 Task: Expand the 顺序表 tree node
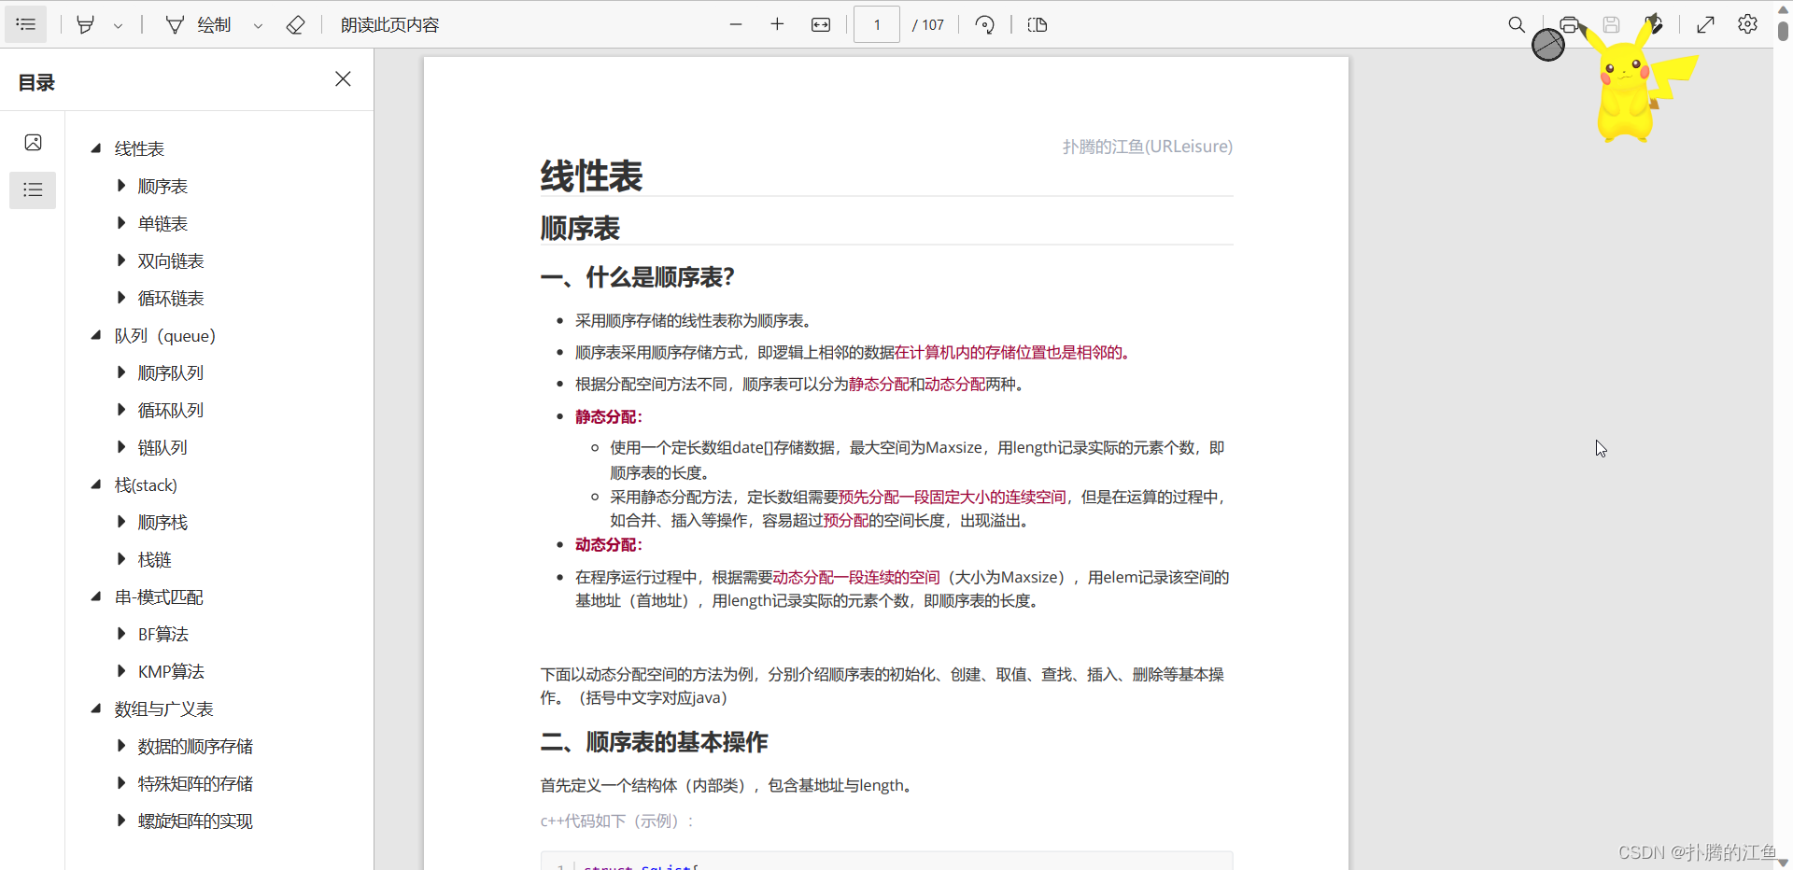coord(120,186)
